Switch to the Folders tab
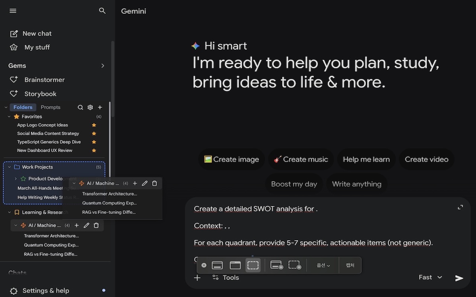 pos(23,107)
